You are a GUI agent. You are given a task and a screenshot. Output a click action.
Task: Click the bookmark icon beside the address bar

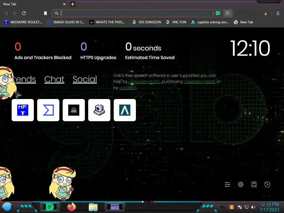click(x=45, y=13)
